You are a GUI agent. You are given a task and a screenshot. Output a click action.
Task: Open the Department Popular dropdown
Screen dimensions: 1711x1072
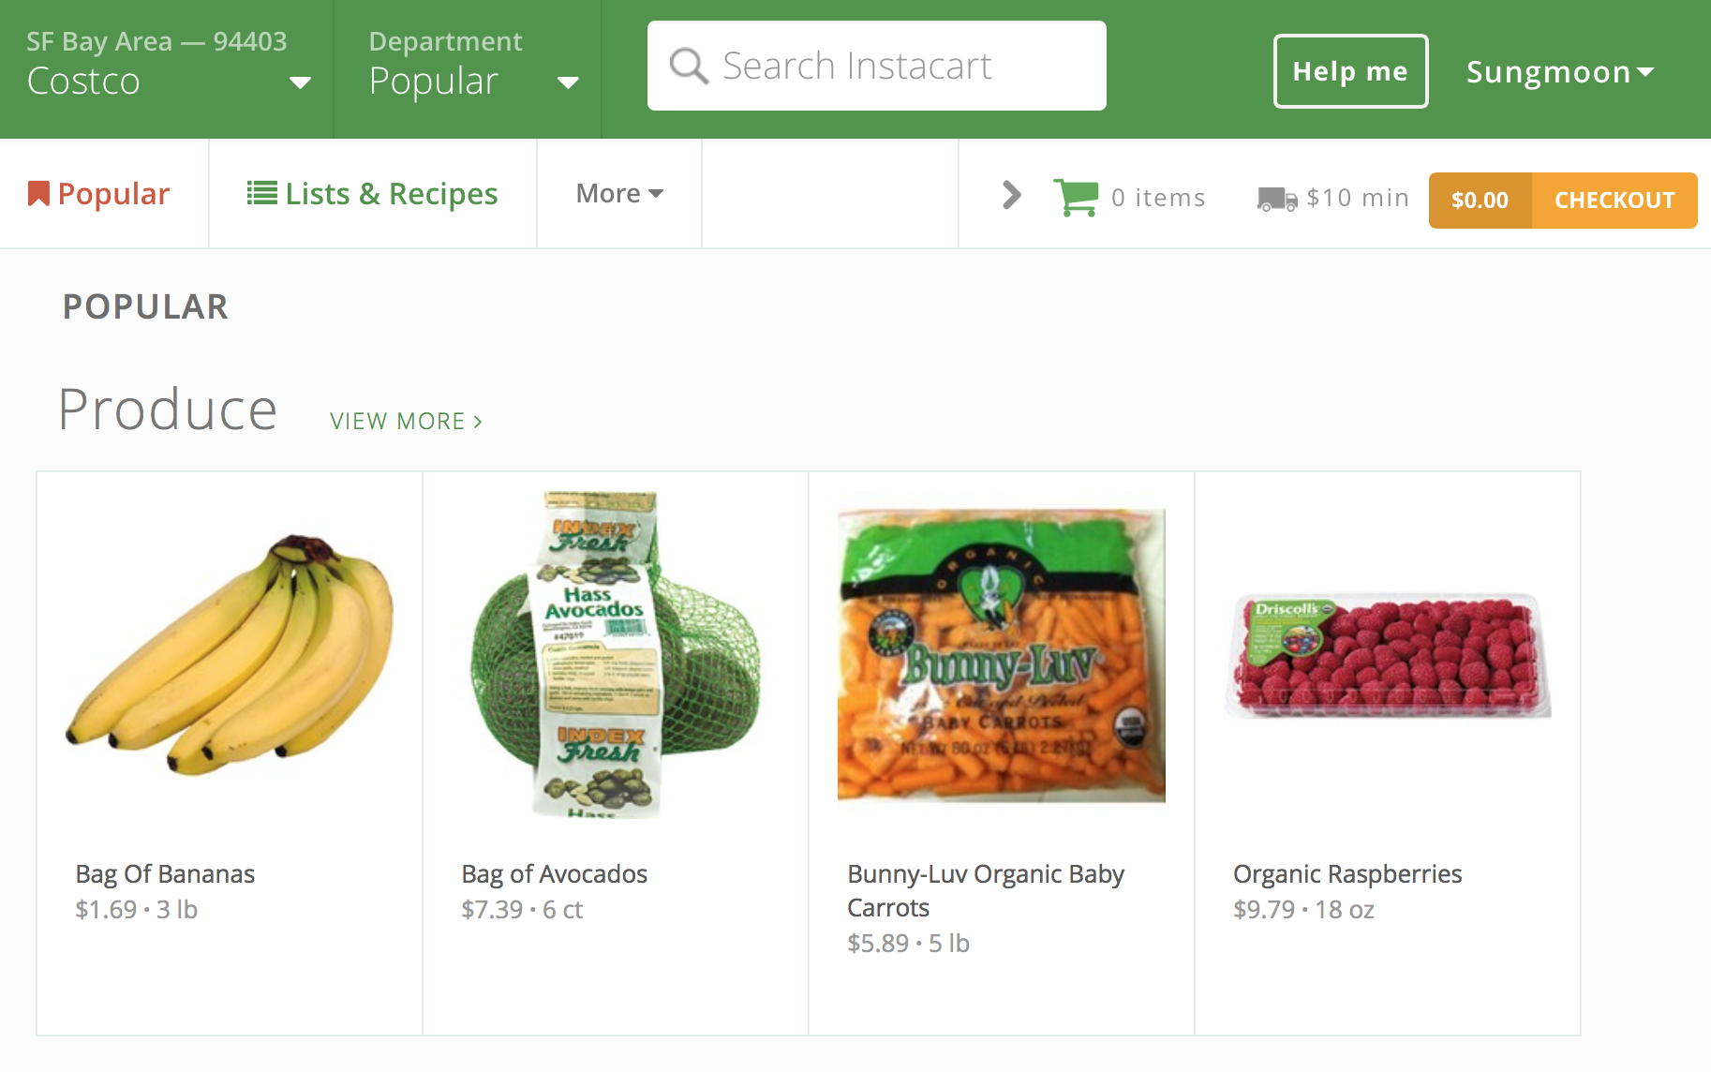pyautogui.click(x=472, y=69)
